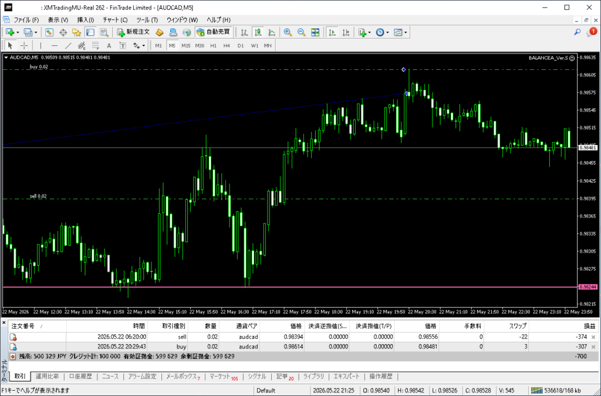
Task: Open the Market Watch window icon
Action: tap(49, 32)
